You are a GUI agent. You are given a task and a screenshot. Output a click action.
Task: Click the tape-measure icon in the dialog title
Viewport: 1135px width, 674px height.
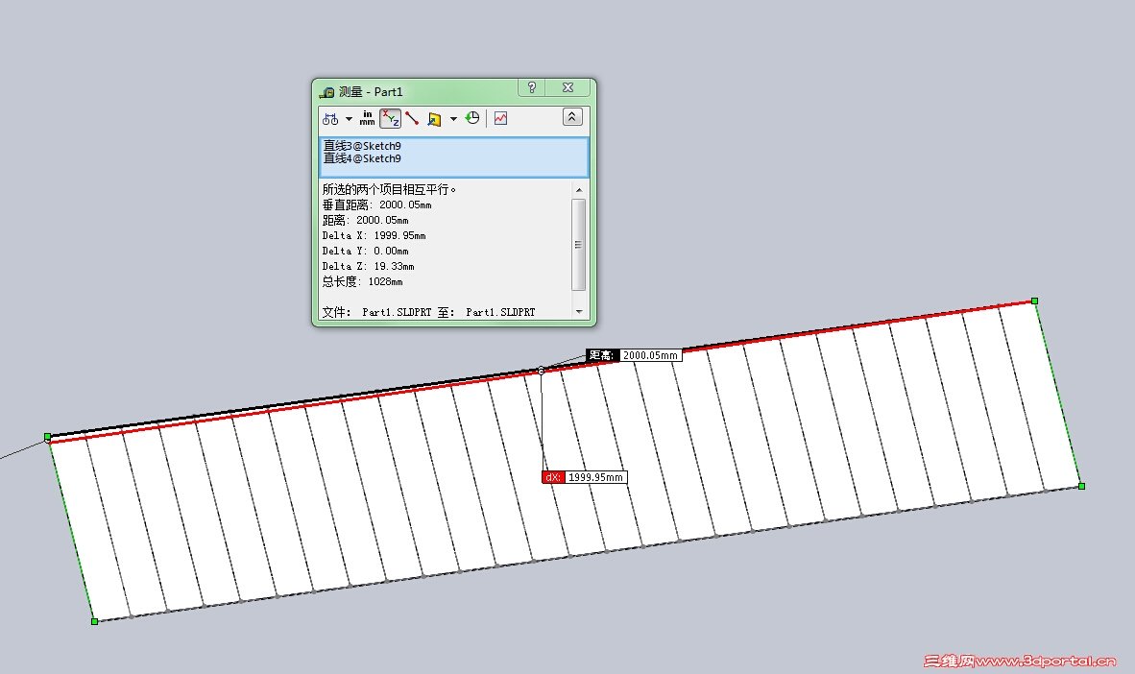pos(327,92)
